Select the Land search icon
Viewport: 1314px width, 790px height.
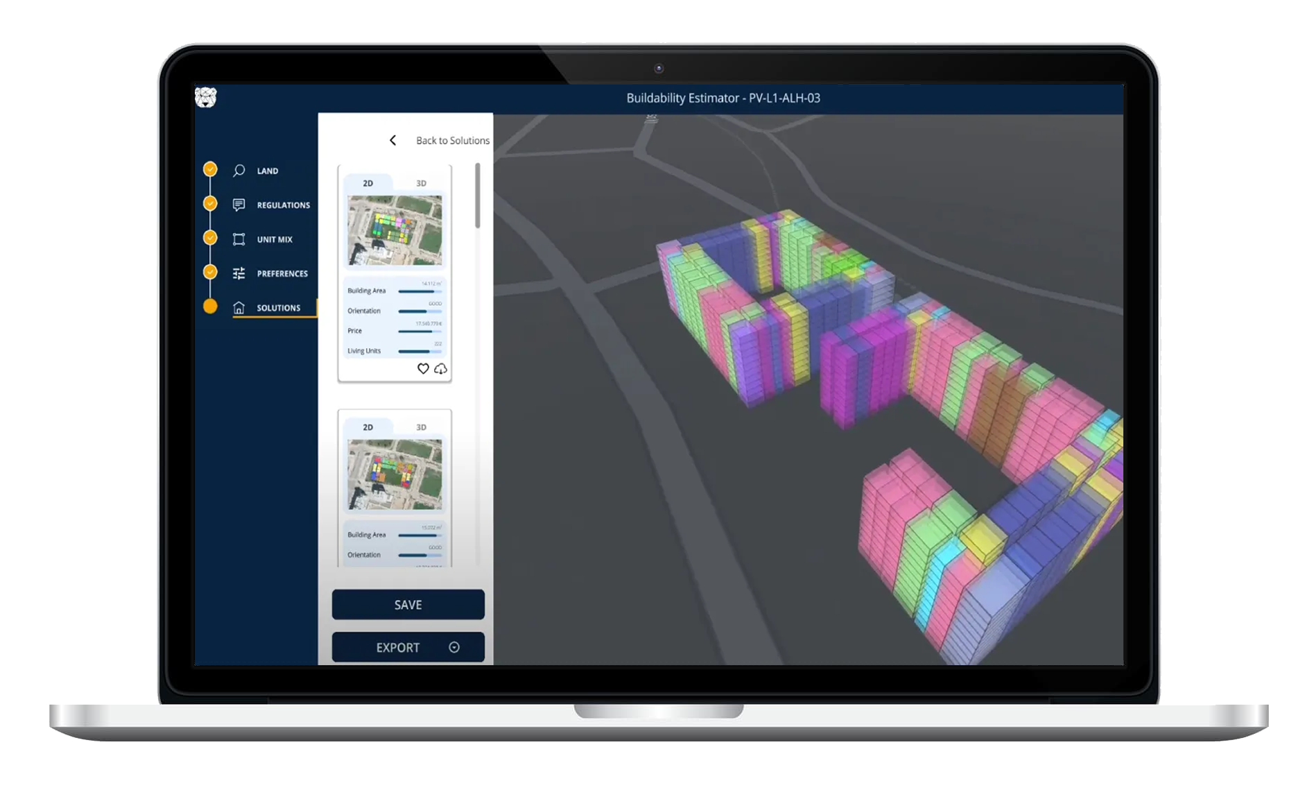pyautogui.click(x=239, y=170)
